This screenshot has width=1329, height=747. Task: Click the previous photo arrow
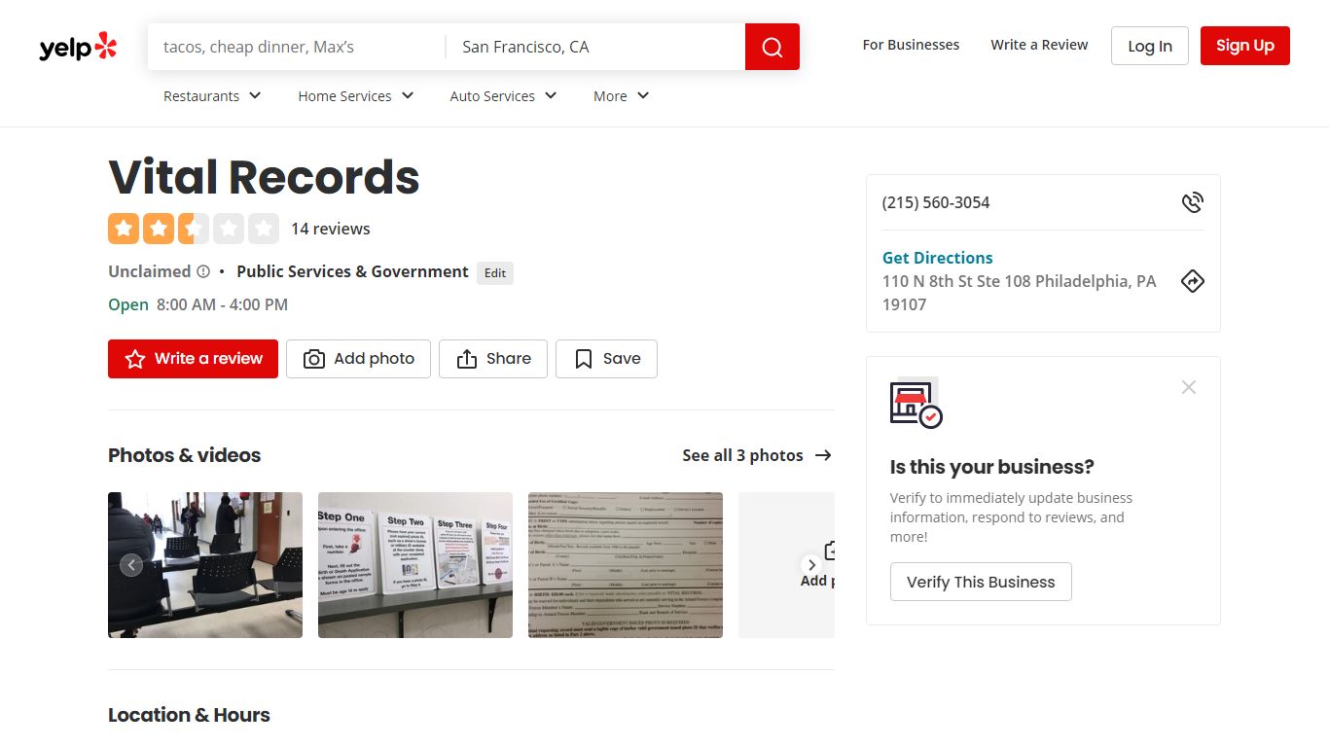tap(131, 565)
